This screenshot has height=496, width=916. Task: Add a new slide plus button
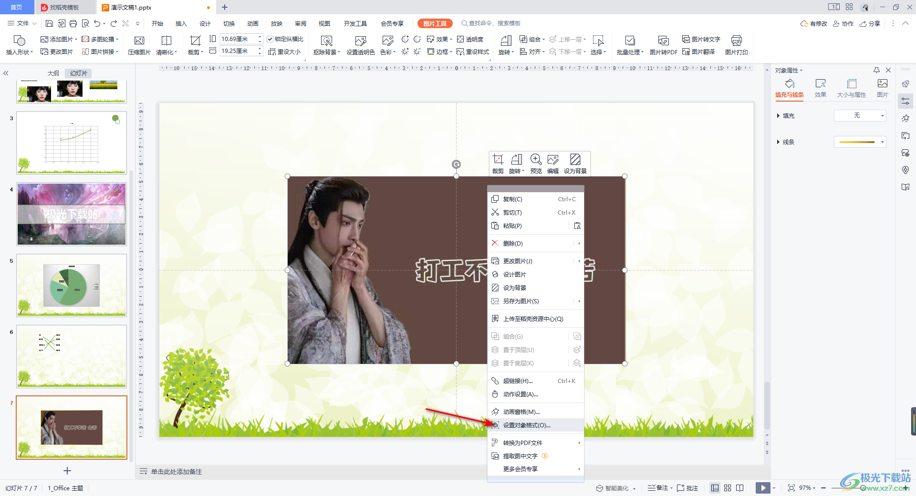coord(67,471)
